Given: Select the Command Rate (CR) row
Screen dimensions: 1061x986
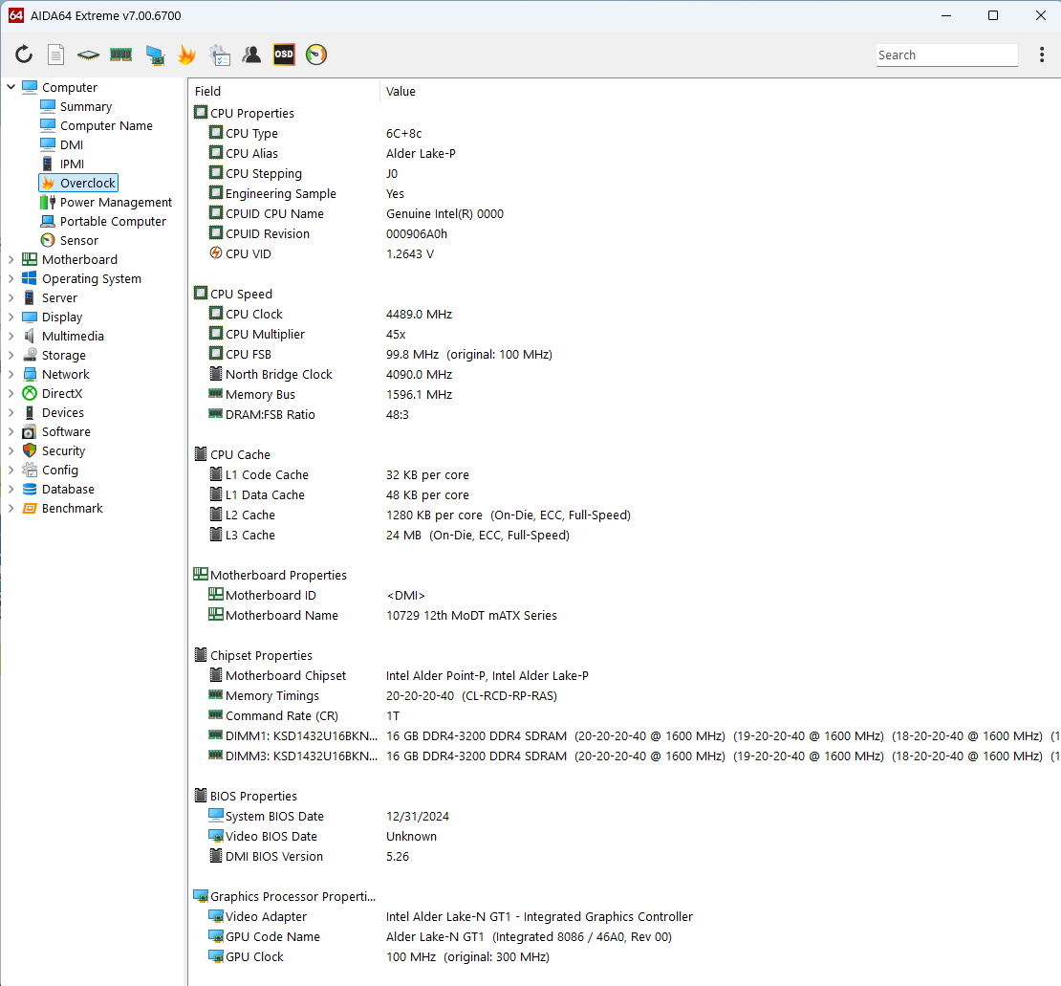Looking at the screenshot, I should point(624,715).
